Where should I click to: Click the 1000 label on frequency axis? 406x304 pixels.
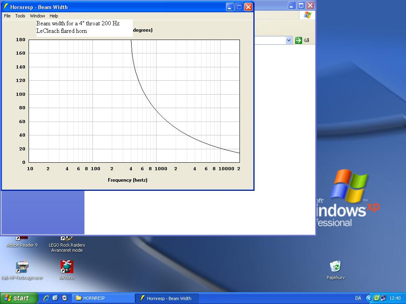coord(161,169)
